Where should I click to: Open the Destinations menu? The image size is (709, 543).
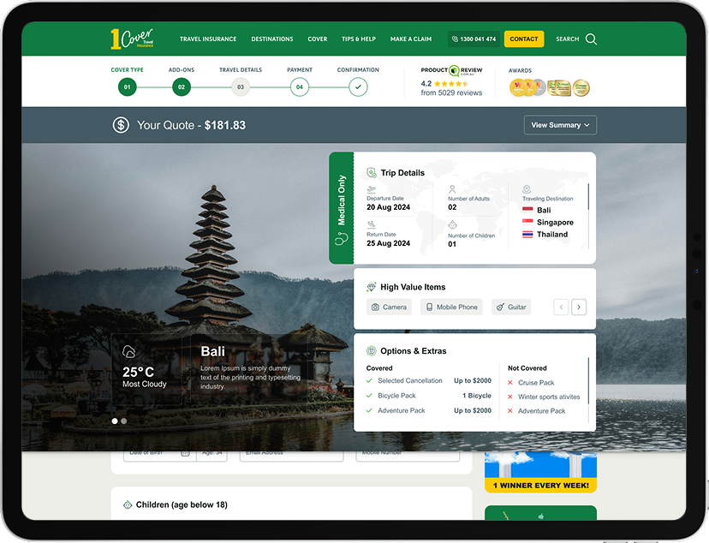(x=271, y=39)
